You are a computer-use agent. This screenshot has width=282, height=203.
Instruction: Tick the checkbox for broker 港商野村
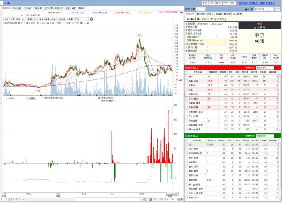186,162
